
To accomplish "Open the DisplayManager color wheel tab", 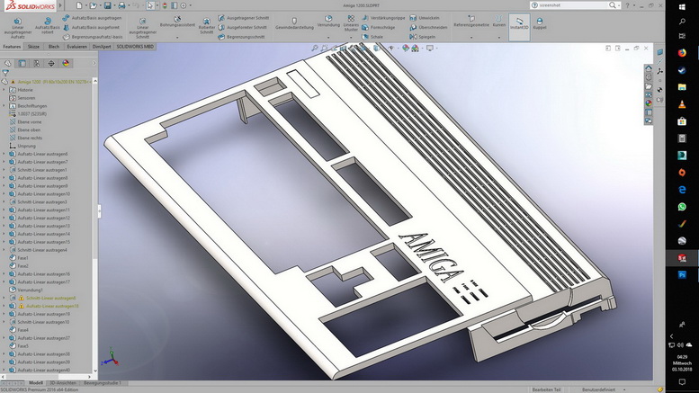I will 67,63.
